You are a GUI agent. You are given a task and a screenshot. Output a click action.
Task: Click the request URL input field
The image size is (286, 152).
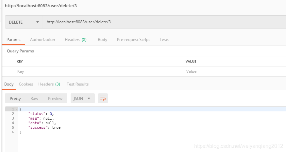[164, 22]
